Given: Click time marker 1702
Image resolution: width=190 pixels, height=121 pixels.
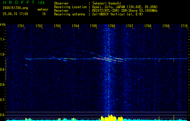Looking at the screenshot, I should tap(39, 26).
